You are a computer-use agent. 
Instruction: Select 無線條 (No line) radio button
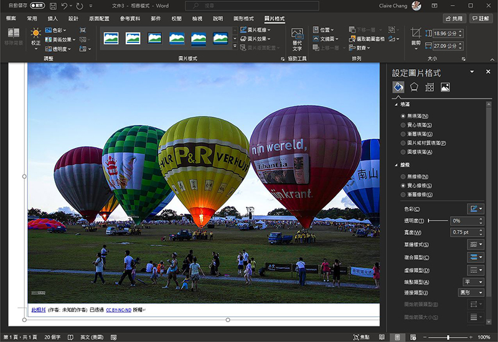pyautogui.click(x=403, y=177)
